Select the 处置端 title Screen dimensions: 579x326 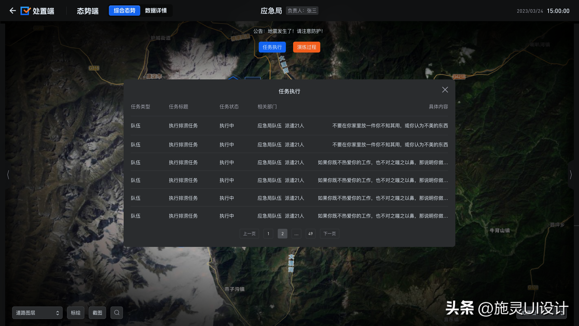[43, 11]
